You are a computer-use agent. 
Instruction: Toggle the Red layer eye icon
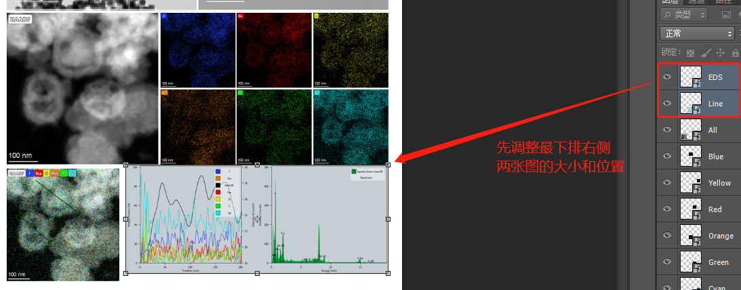667,209
